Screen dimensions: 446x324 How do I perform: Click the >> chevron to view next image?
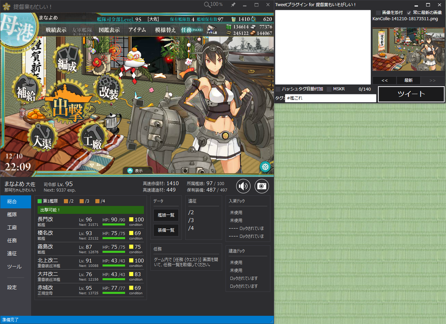point(433,80)
